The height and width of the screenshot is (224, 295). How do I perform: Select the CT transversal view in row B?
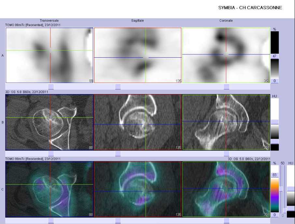pyautogui.click(x=49, y=122)
